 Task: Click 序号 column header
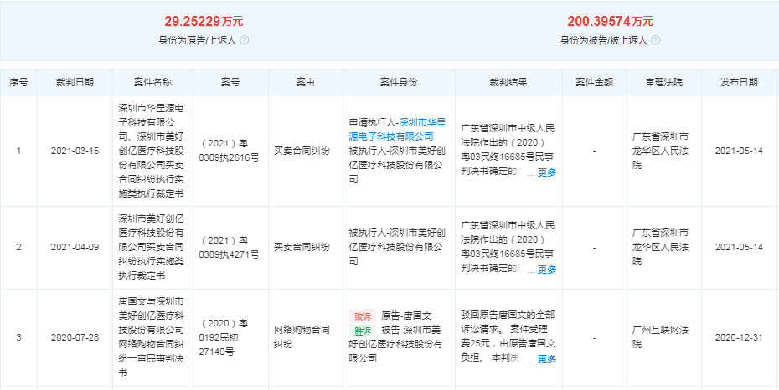[19, 82]
